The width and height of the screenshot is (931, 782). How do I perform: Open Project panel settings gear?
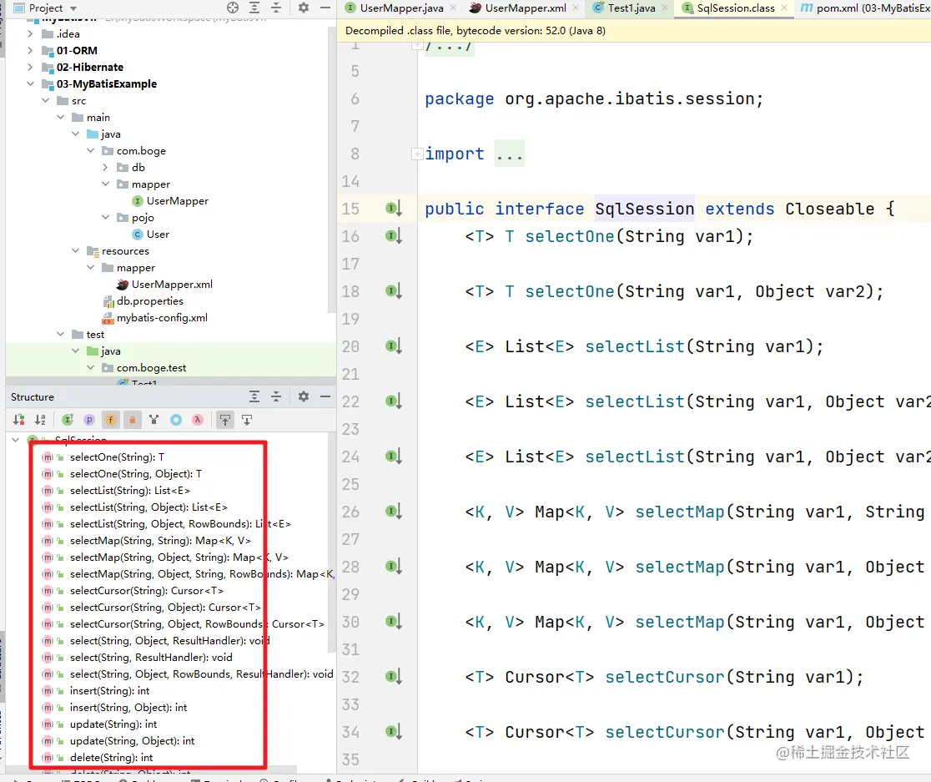[304, 8]
